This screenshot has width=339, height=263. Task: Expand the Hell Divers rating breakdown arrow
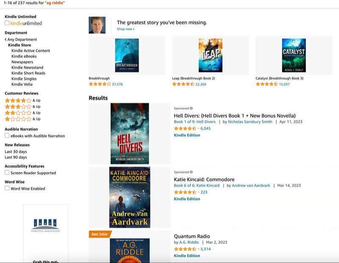[x=198, y=128]
